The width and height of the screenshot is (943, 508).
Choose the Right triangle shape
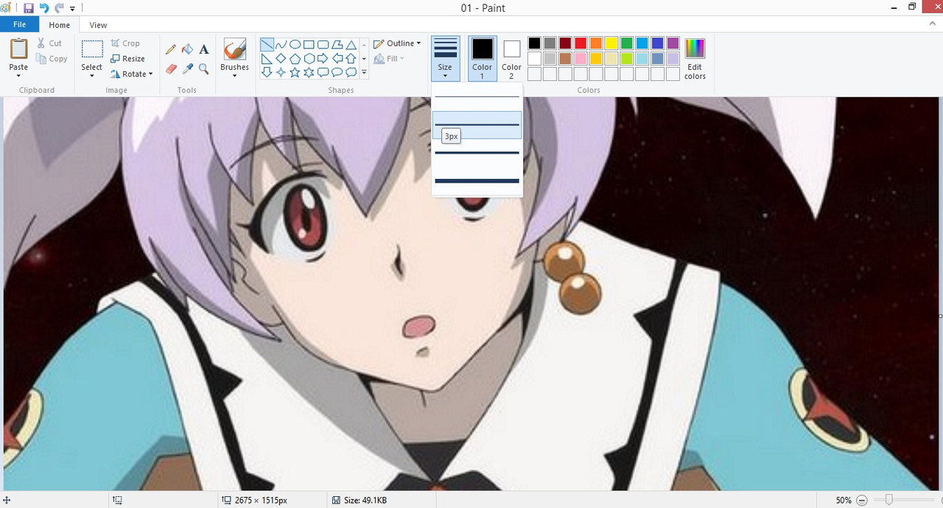pyautogui.click(x=267, y=58)
